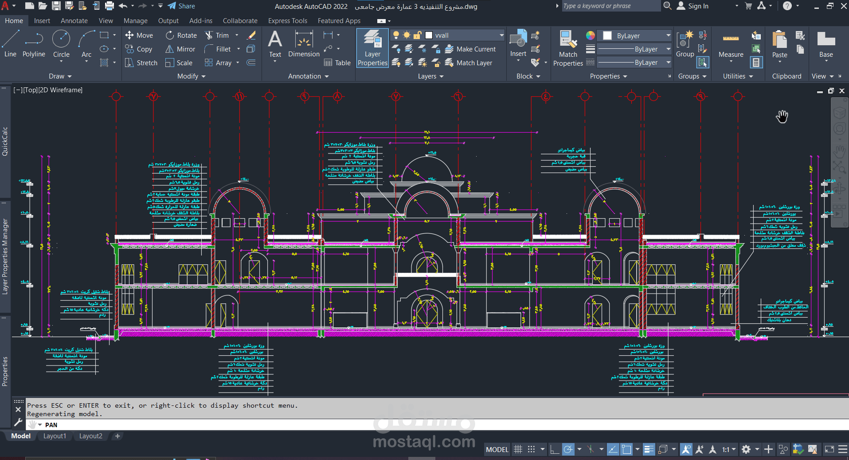The height and width of the screenshot is (460, 849).
Task: Open the Express Tools ribbon tab
Action: (287, 21)
